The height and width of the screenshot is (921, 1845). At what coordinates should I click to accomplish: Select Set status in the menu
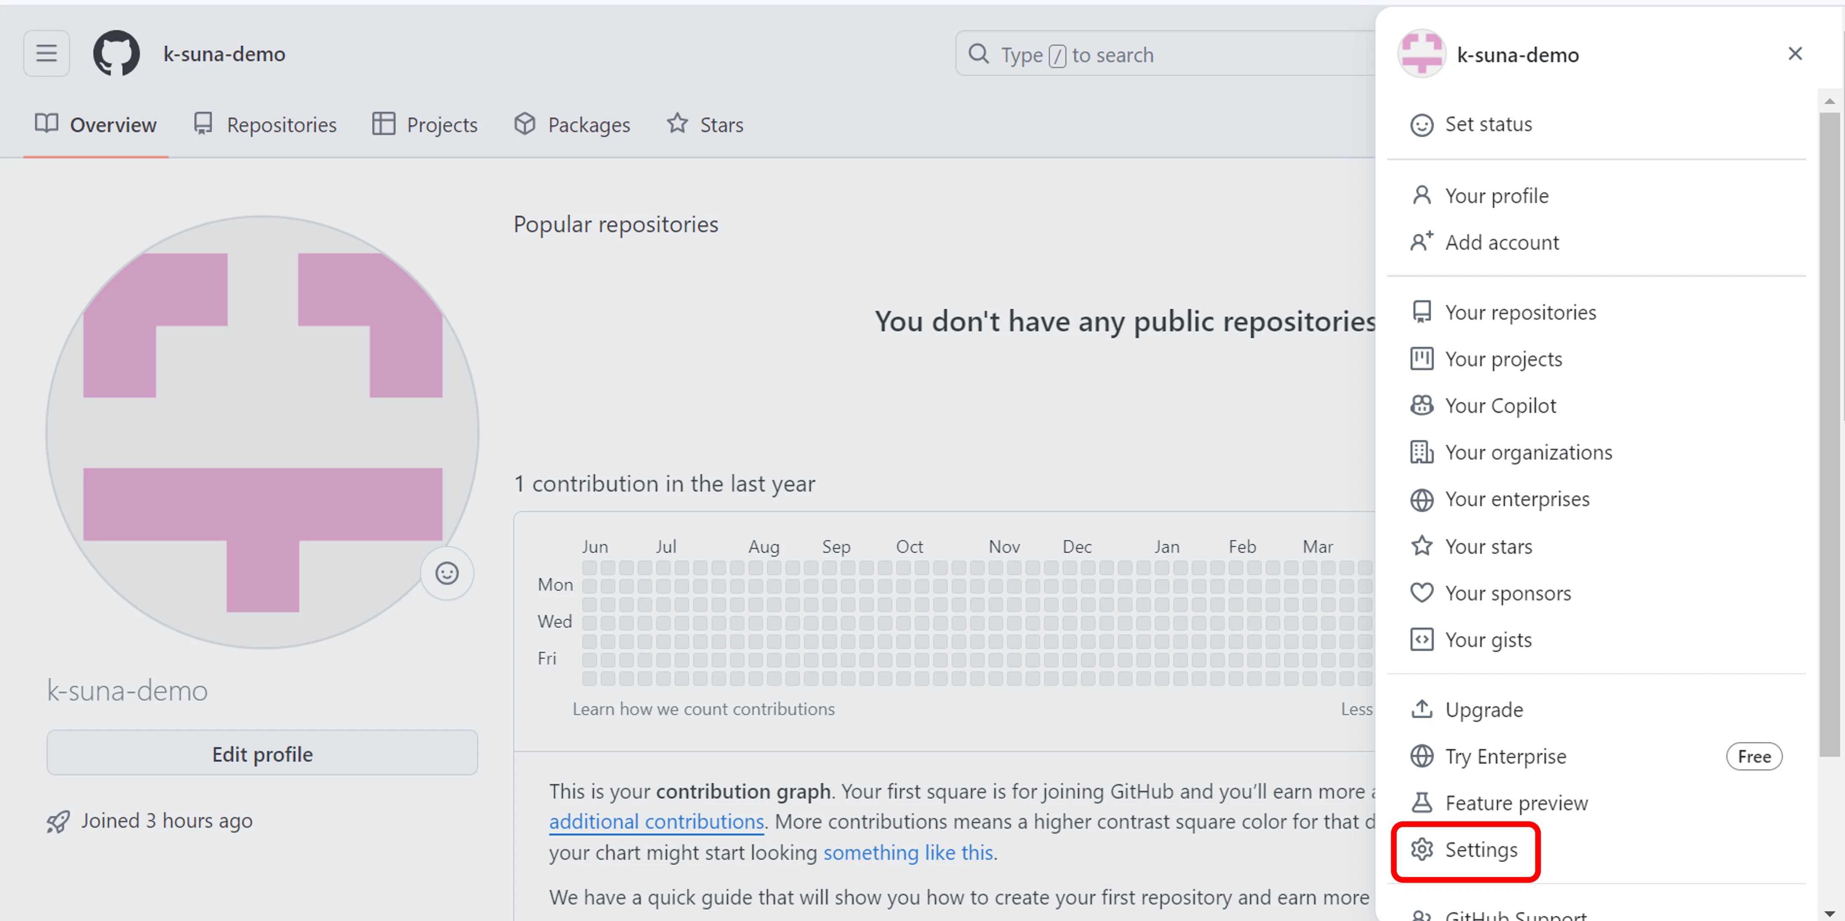tap(1596, 125)
